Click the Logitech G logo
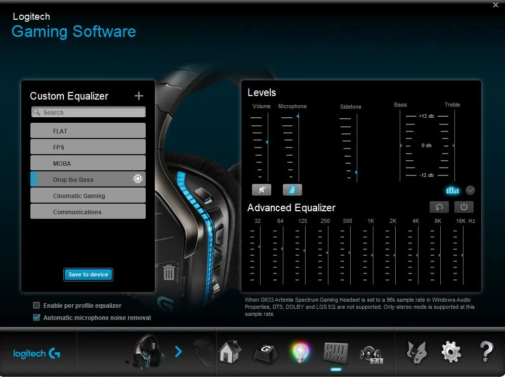505x377 pixels. pyautogui.click(x=36, y=354)
